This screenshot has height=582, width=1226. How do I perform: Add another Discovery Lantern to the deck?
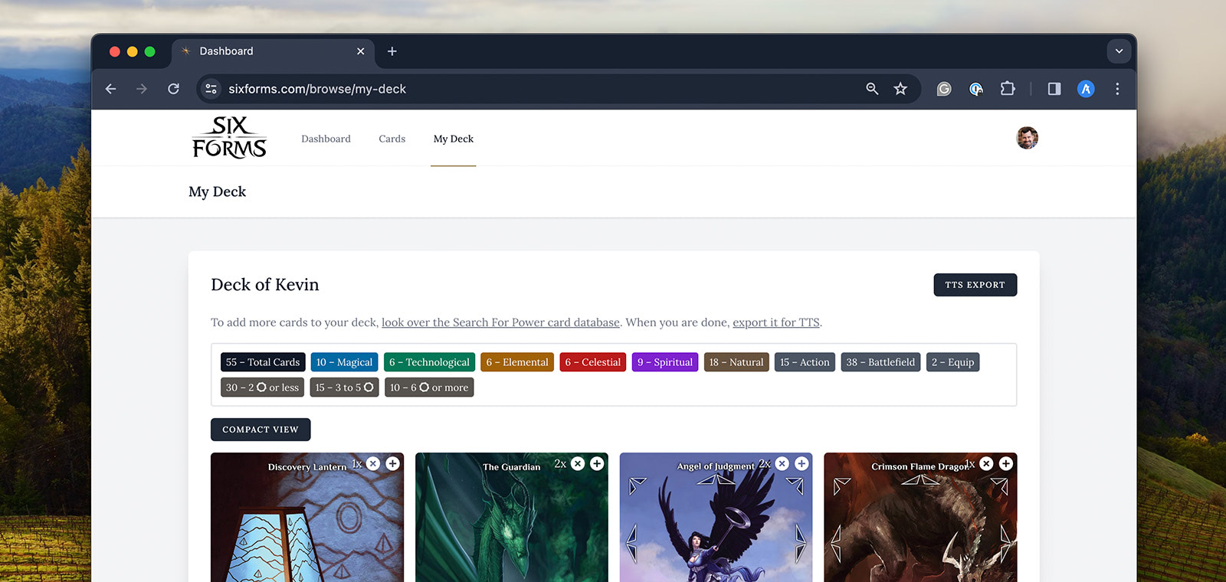point(392,463)
